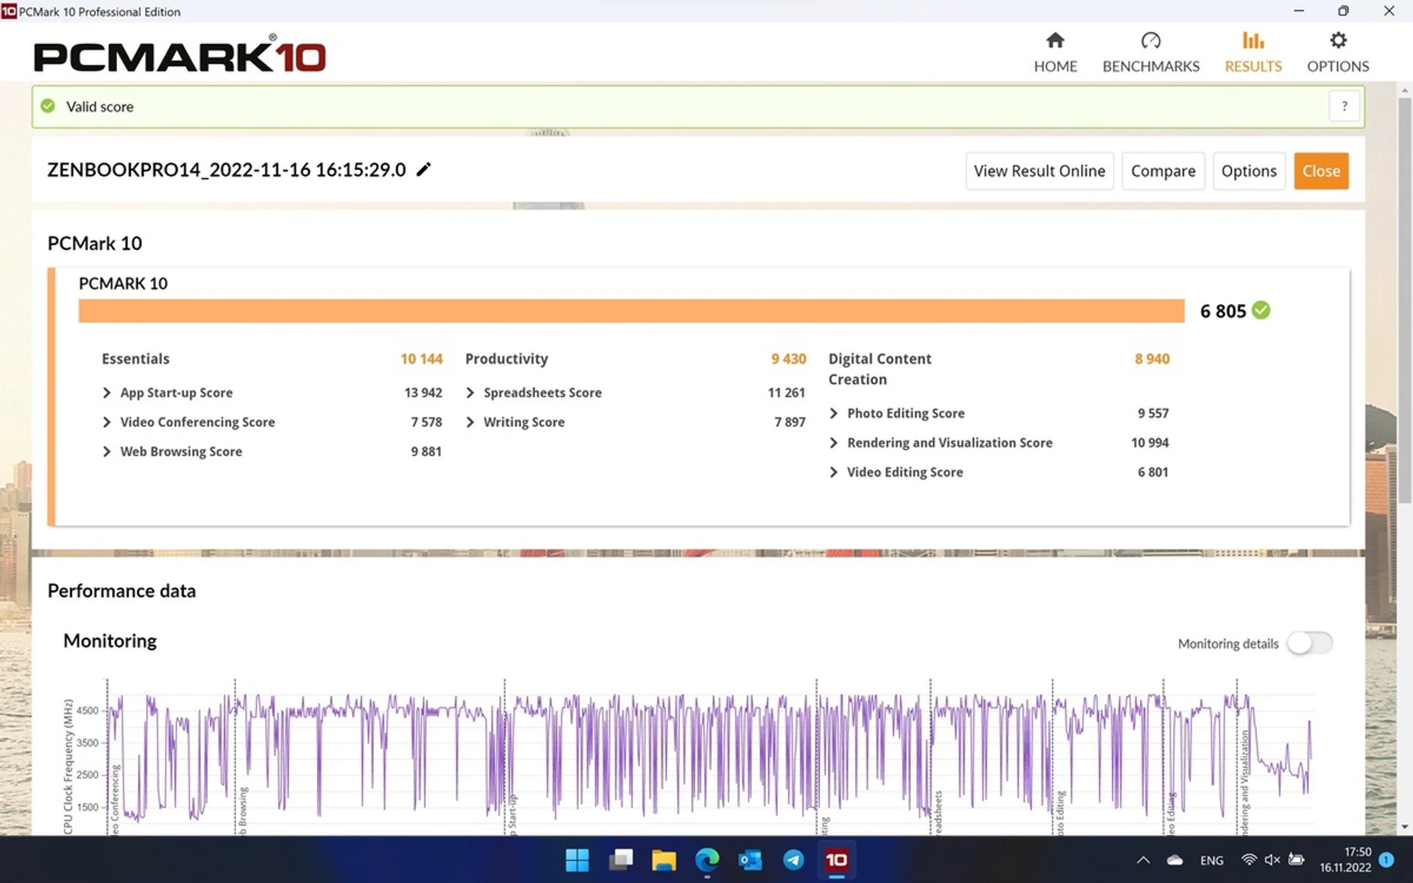Click the PCMark 10 logo

click(180, 54)
